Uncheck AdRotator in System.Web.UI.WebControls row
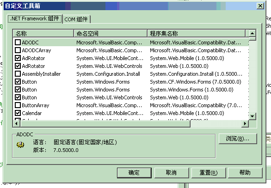The height and width of the screenshot is (188, 271). (18, 66)
